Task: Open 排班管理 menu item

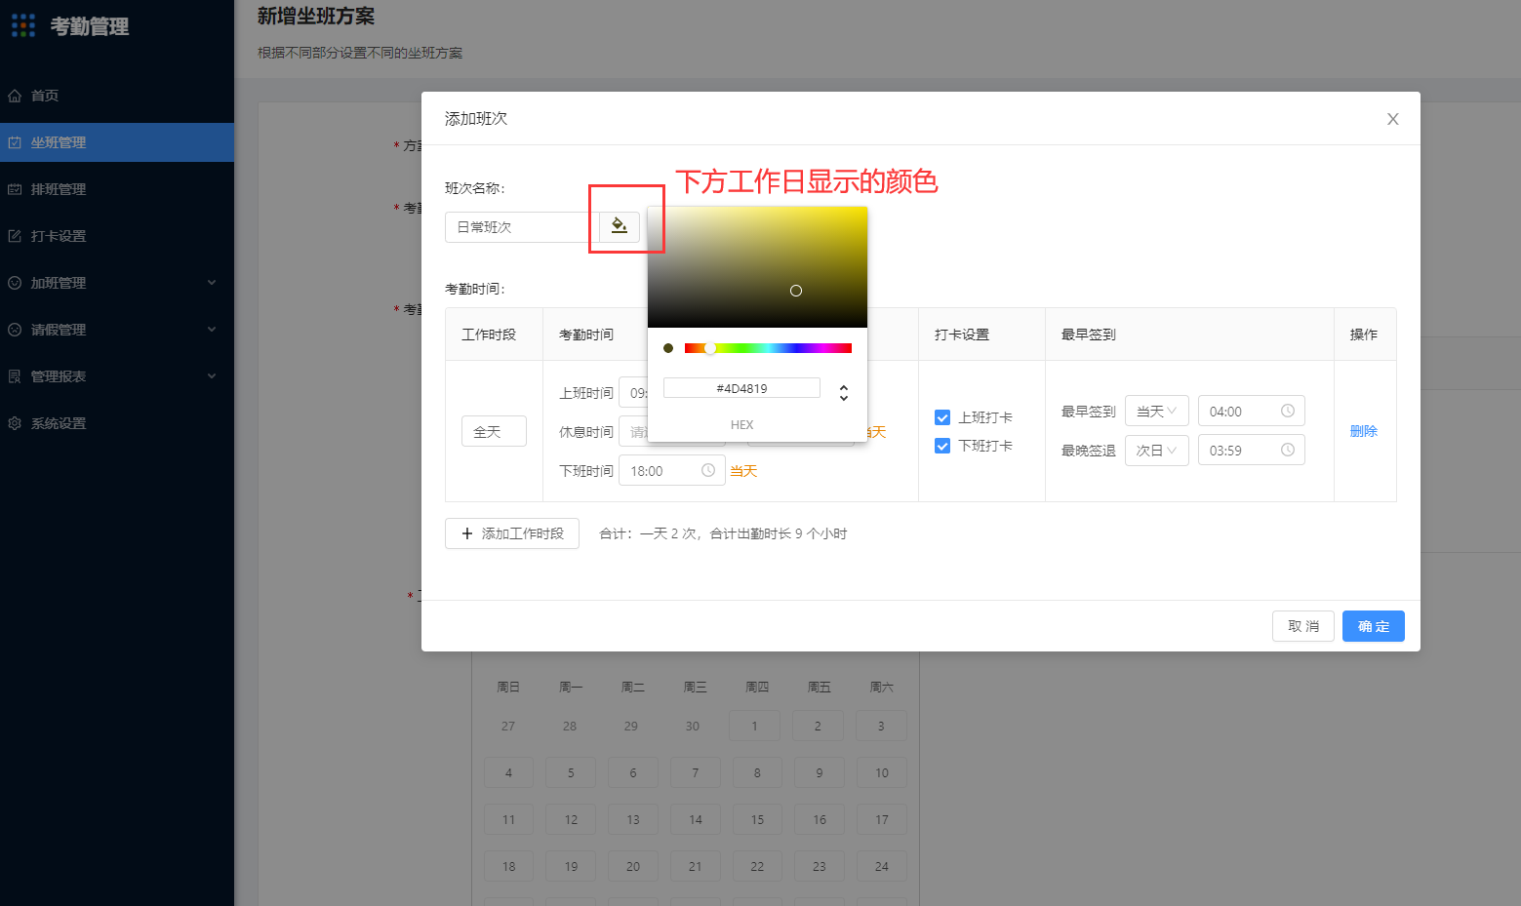Action: pyautogui.click(x=117, y=189)
